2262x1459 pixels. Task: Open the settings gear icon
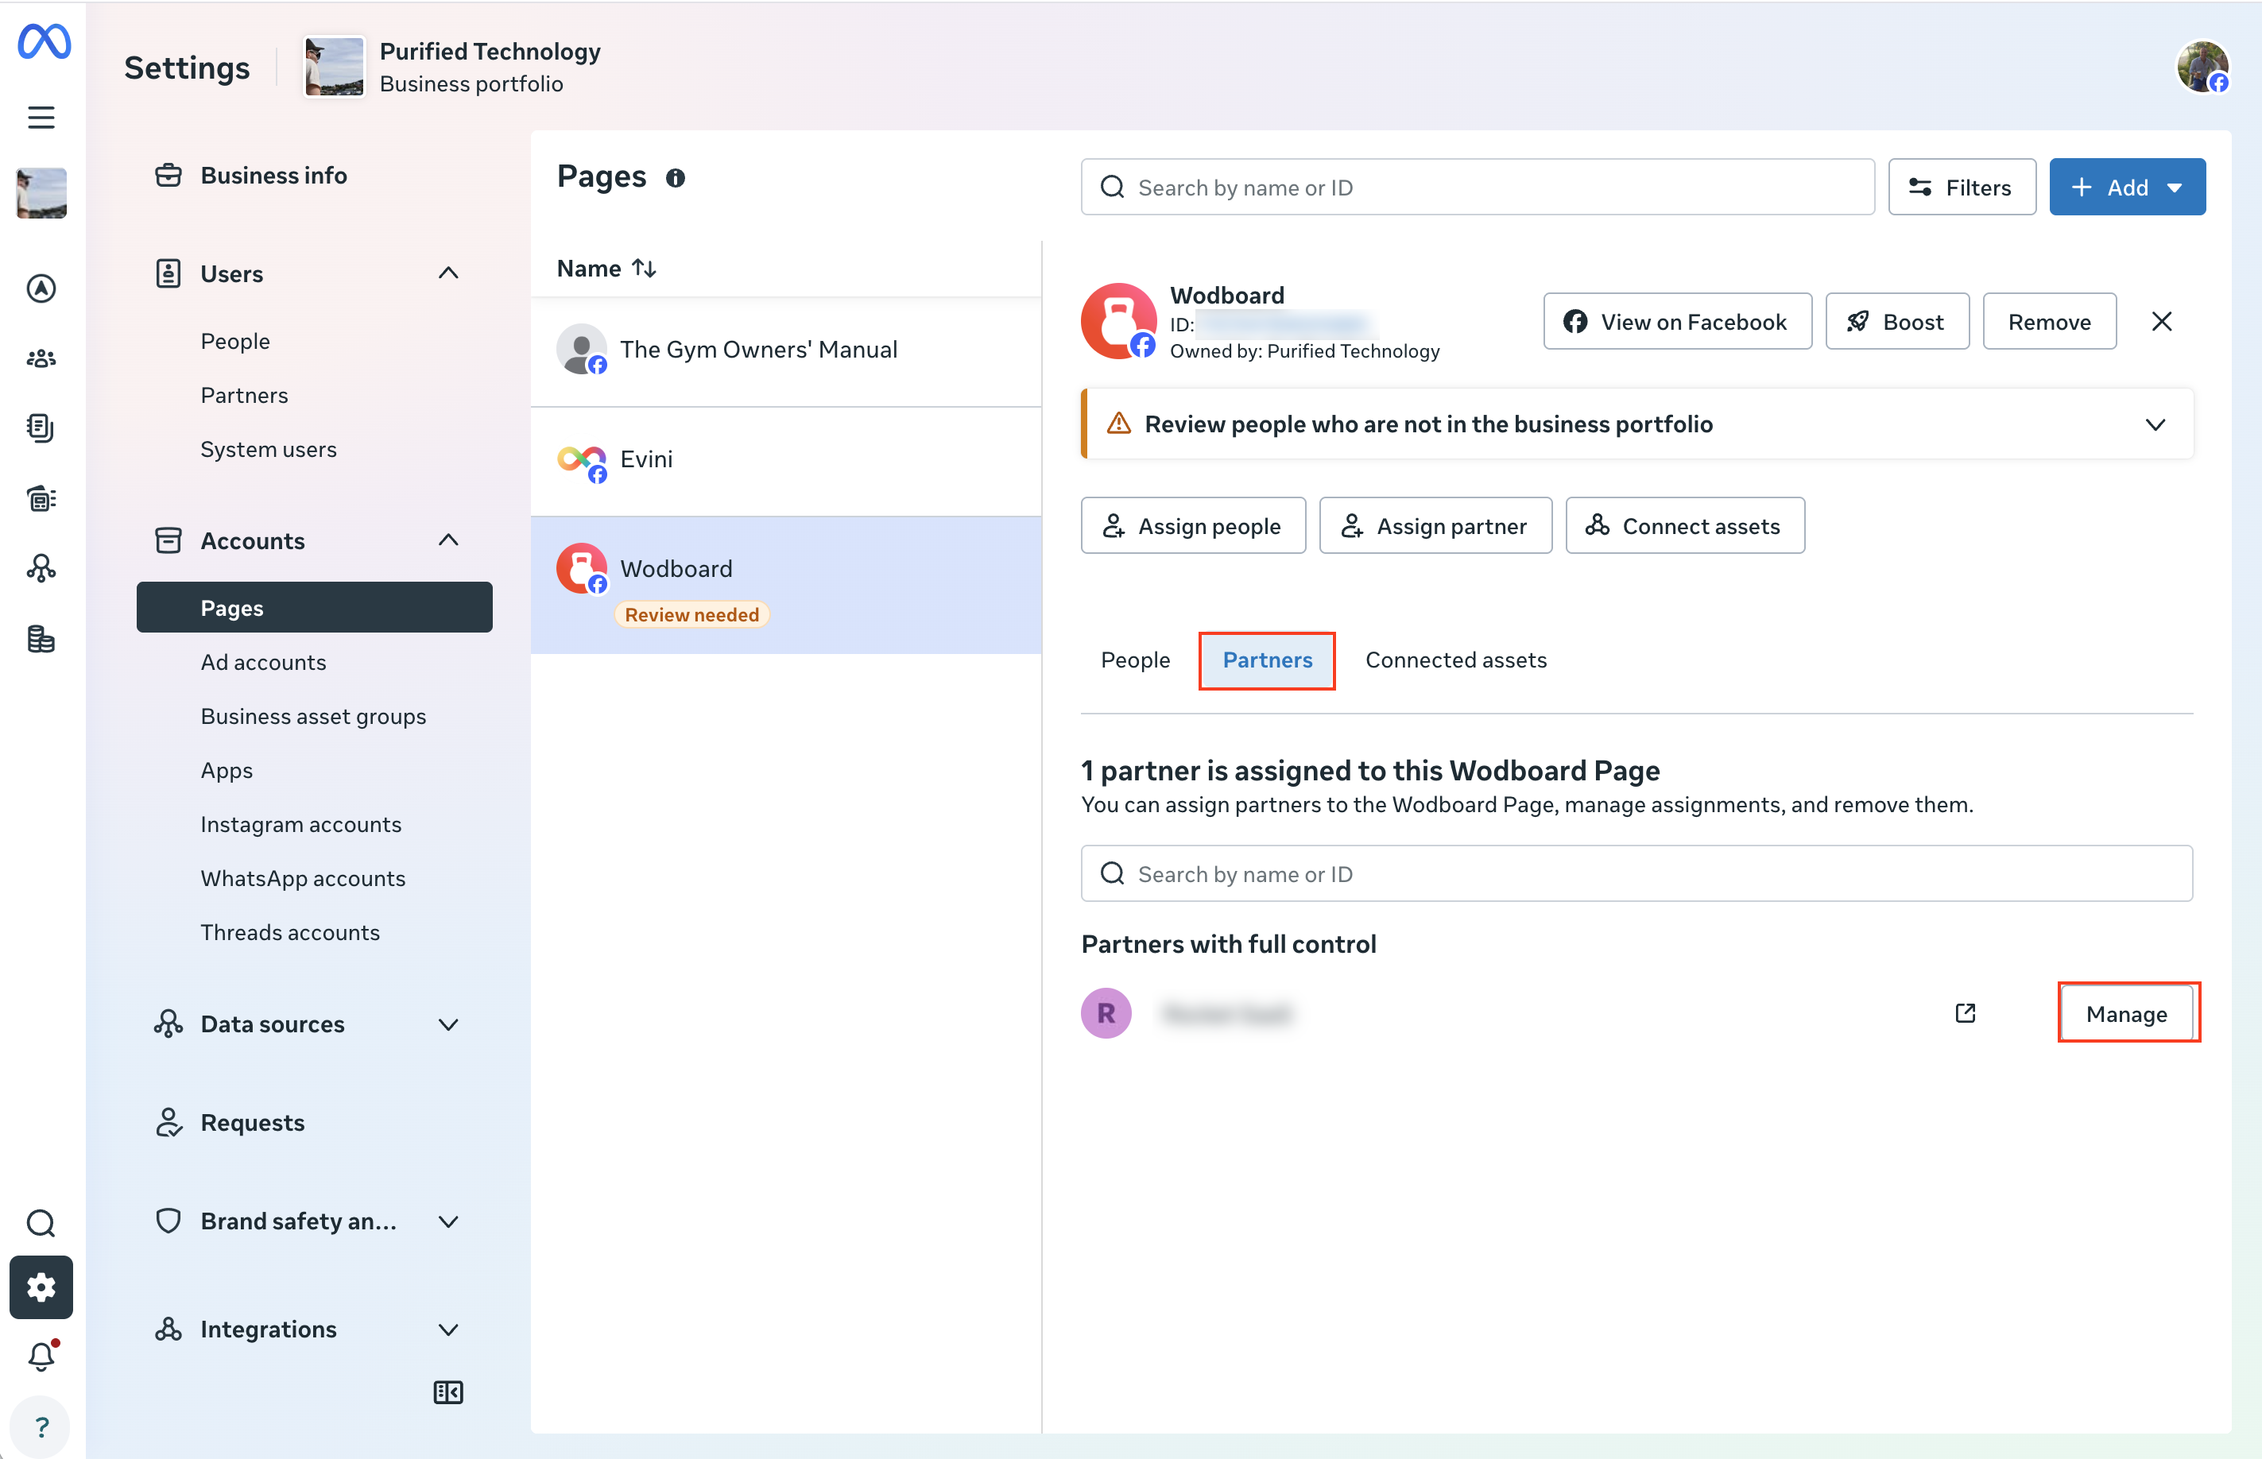41,1287
